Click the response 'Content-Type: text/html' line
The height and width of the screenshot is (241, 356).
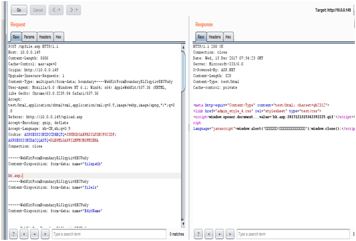[x=216, y=82]
